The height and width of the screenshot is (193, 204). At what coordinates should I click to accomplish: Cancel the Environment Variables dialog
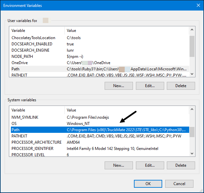(179, 183)
